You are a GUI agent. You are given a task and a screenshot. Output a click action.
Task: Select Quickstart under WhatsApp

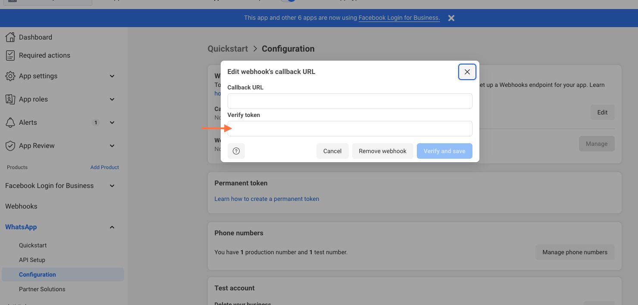pos(33,245)
